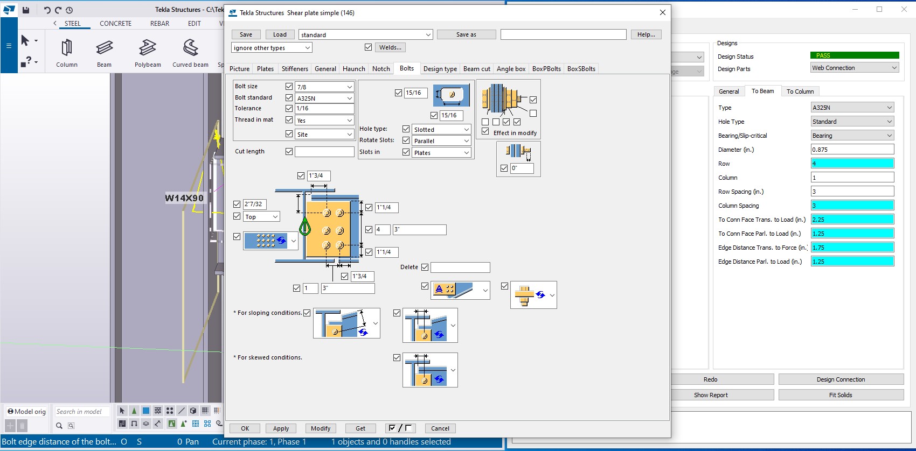The image size is (916, 451).
Task: Toggle the Select all arrow switch
Action: (122, 411)
